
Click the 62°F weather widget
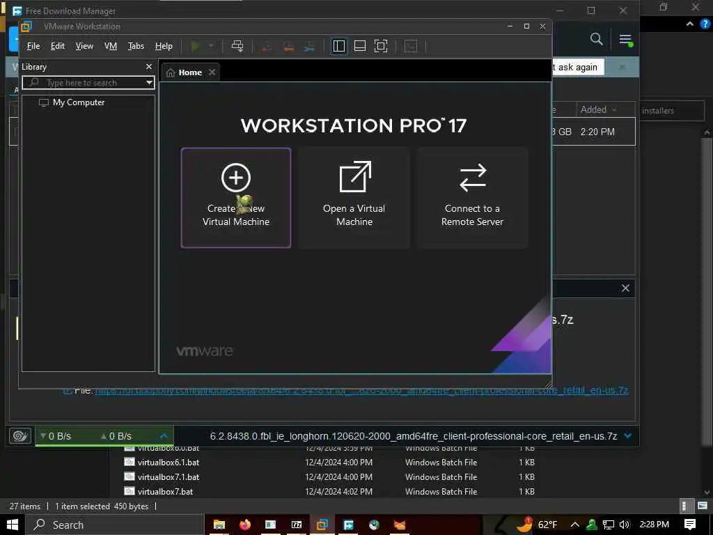click(x=538, y=525)
